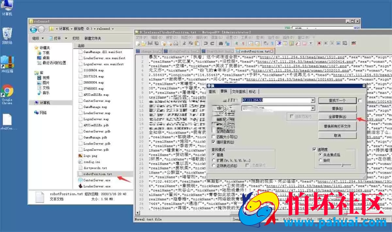The height and width of the screenshot is (232, 392).
Task: Click the Print icon in Notepad++ toolbar
Action: point(176,43)
